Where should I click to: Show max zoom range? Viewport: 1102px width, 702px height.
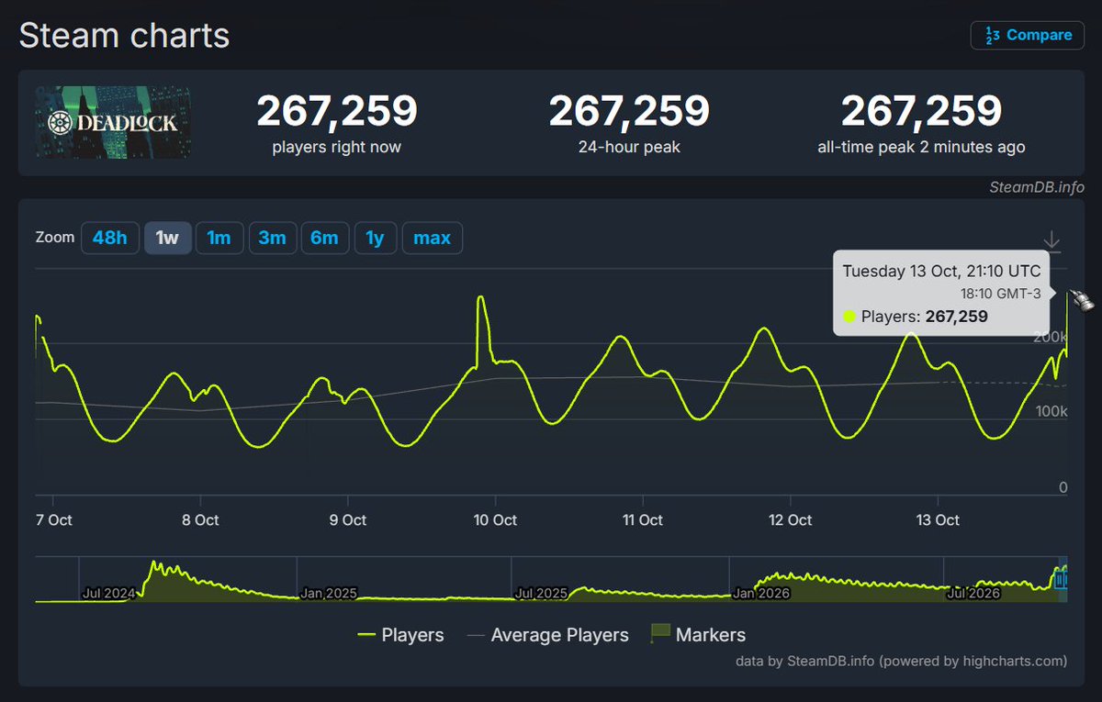[x=432, y=238]
